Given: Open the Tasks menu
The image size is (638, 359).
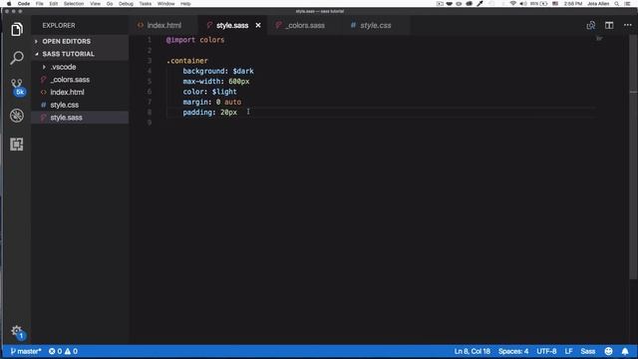Looking at the screenshot, I should pyautogui.click(x=146, y=4).
